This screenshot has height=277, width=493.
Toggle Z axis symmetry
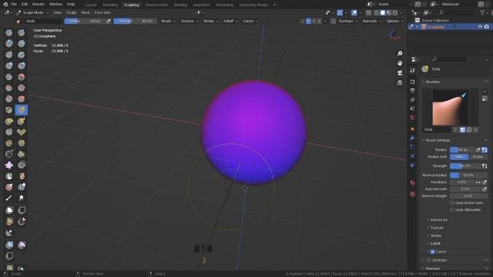(319, 21)
